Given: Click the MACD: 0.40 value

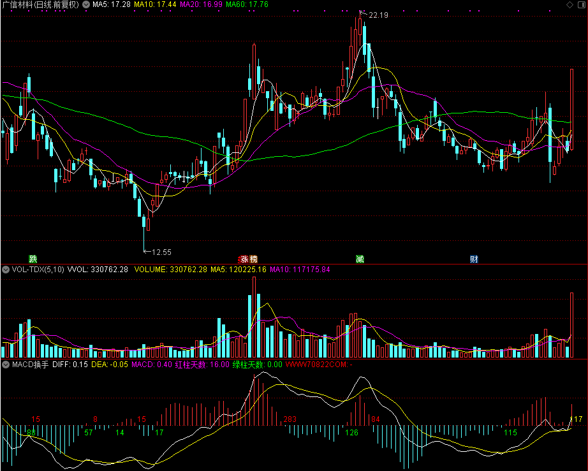Looking at the screenshot, I should click(152, 365).
